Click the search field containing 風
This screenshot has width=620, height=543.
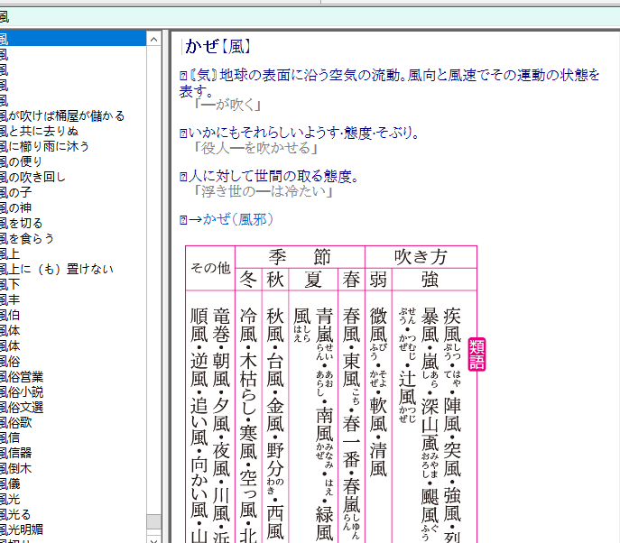pyautogui.click(x=307, y=16)
